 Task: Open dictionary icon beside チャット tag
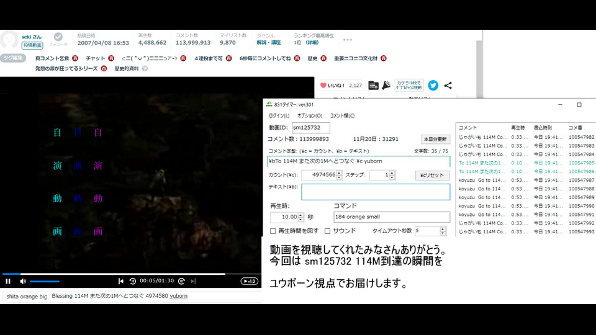coord(111,58)
